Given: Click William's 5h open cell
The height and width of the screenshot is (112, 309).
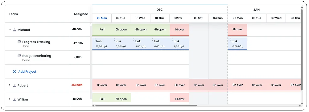Looking at the screenshot, I should (x=121, y=98).
